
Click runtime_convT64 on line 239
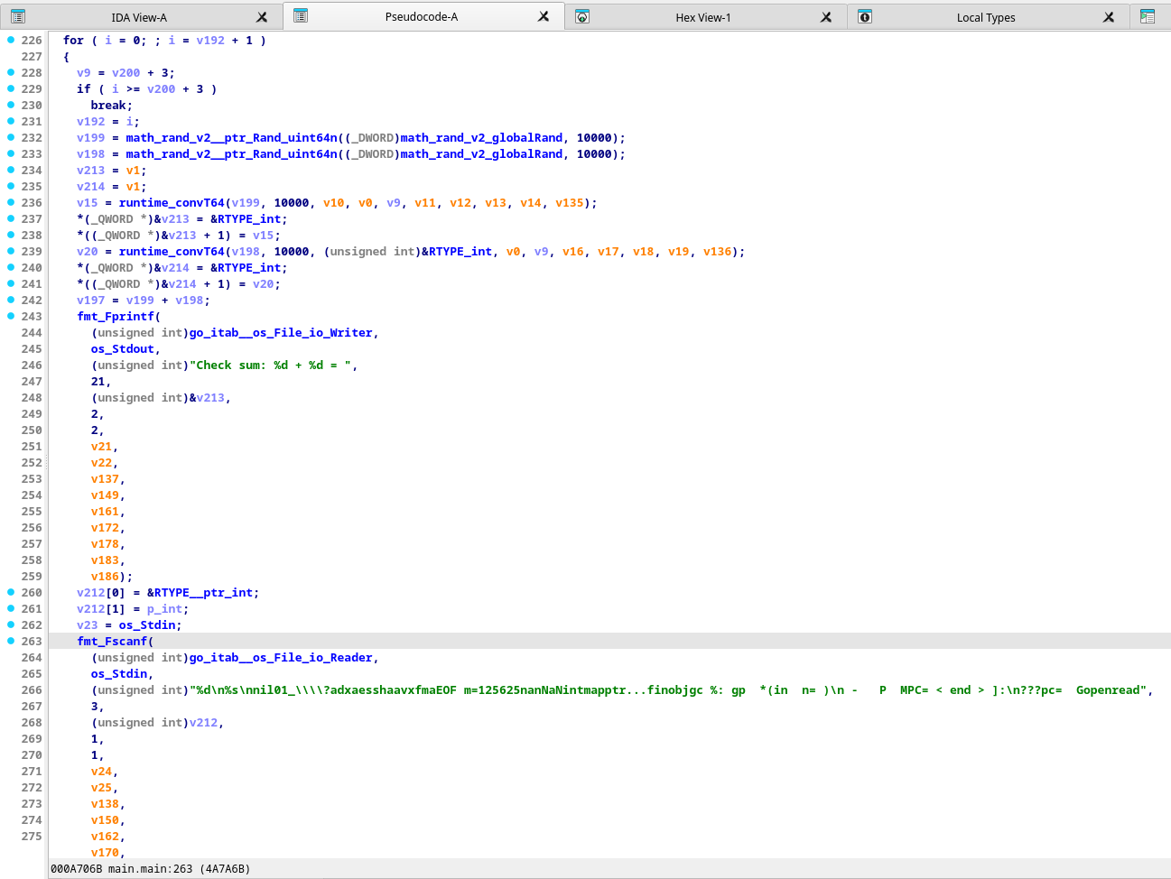click(172, 252)
